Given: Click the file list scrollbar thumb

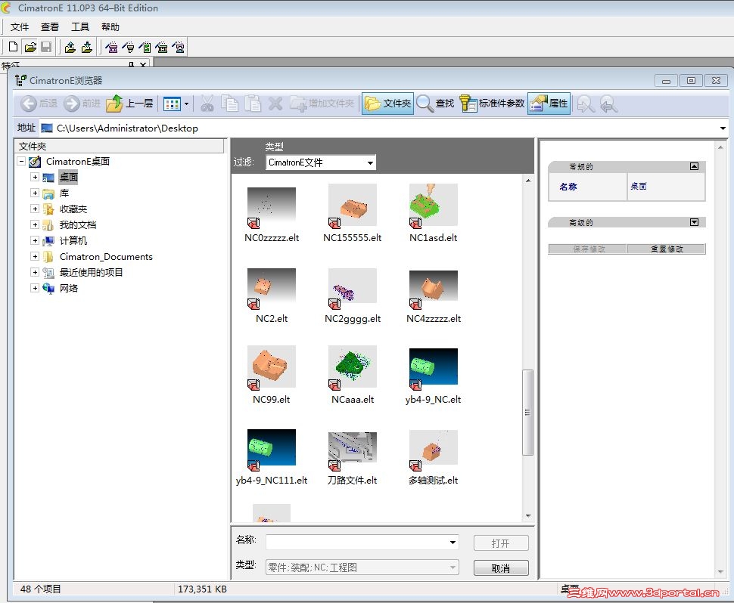Looking at the screenshot, I should pos(527,413).
